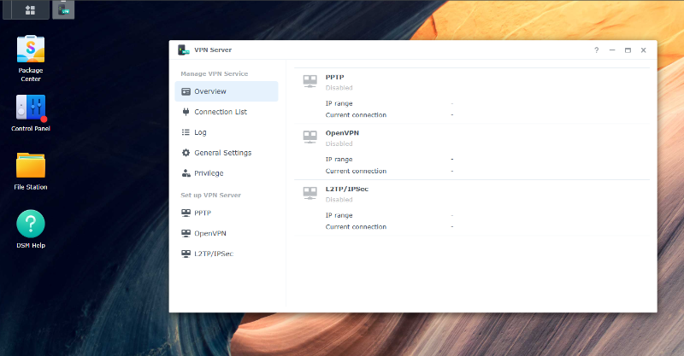This screenshot has width=684, height=356.
Task: Select the VPN Server taskbar icon
Action: (63, 9)
